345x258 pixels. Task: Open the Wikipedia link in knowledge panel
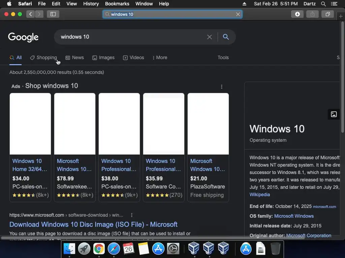260,195
